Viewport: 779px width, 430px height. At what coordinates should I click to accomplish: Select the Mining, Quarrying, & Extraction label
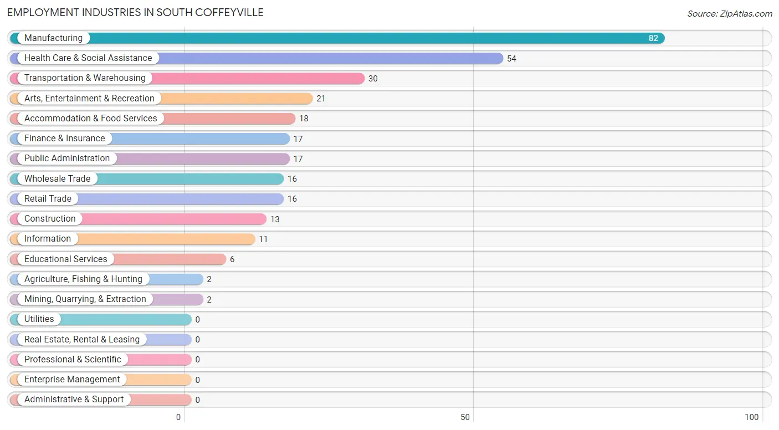85,299
